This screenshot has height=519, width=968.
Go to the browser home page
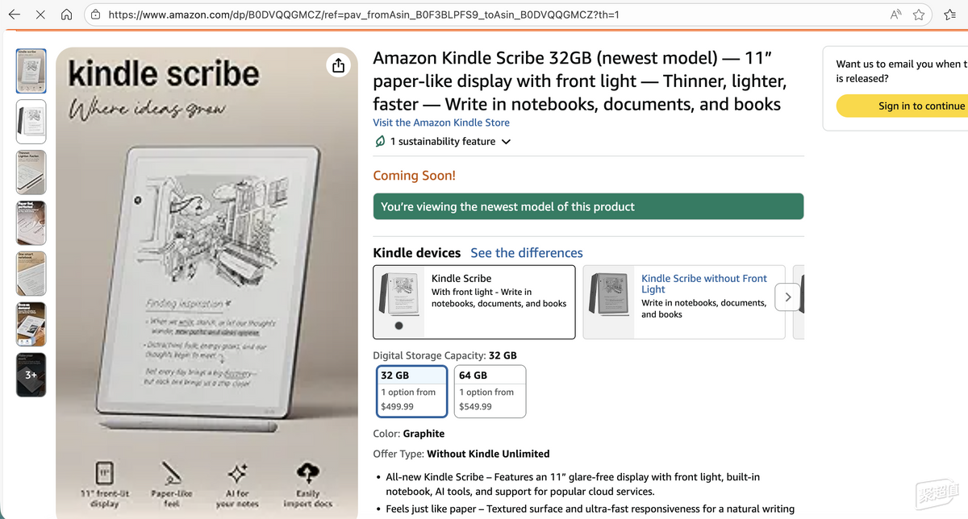(x=67, y=15)
